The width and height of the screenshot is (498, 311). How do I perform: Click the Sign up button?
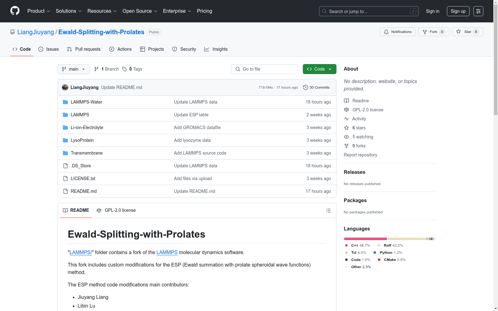click(x=458, y=11)
